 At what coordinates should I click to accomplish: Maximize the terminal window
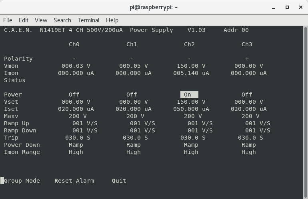coord(287,7)
